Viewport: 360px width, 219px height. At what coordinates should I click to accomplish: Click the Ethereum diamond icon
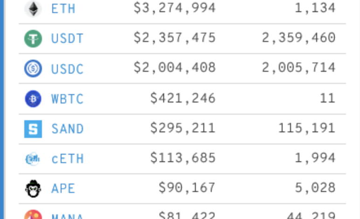click(33, 8)
